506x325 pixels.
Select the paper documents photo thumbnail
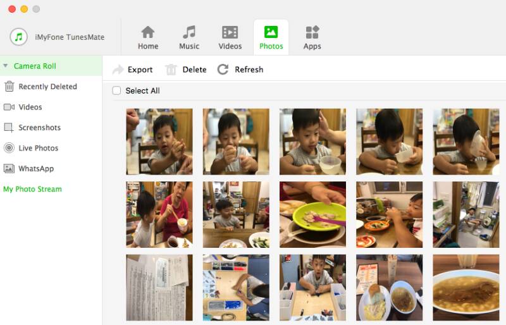[x=159, y=288]
